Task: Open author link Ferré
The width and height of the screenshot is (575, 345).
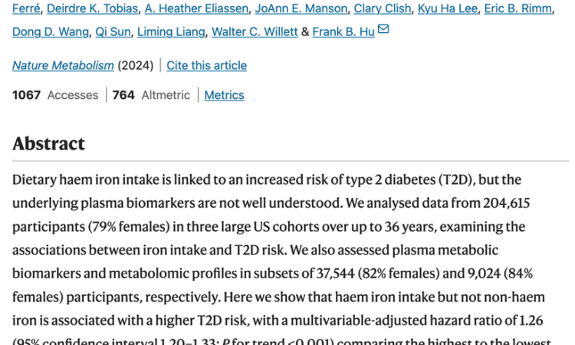Action: point(26,8)
